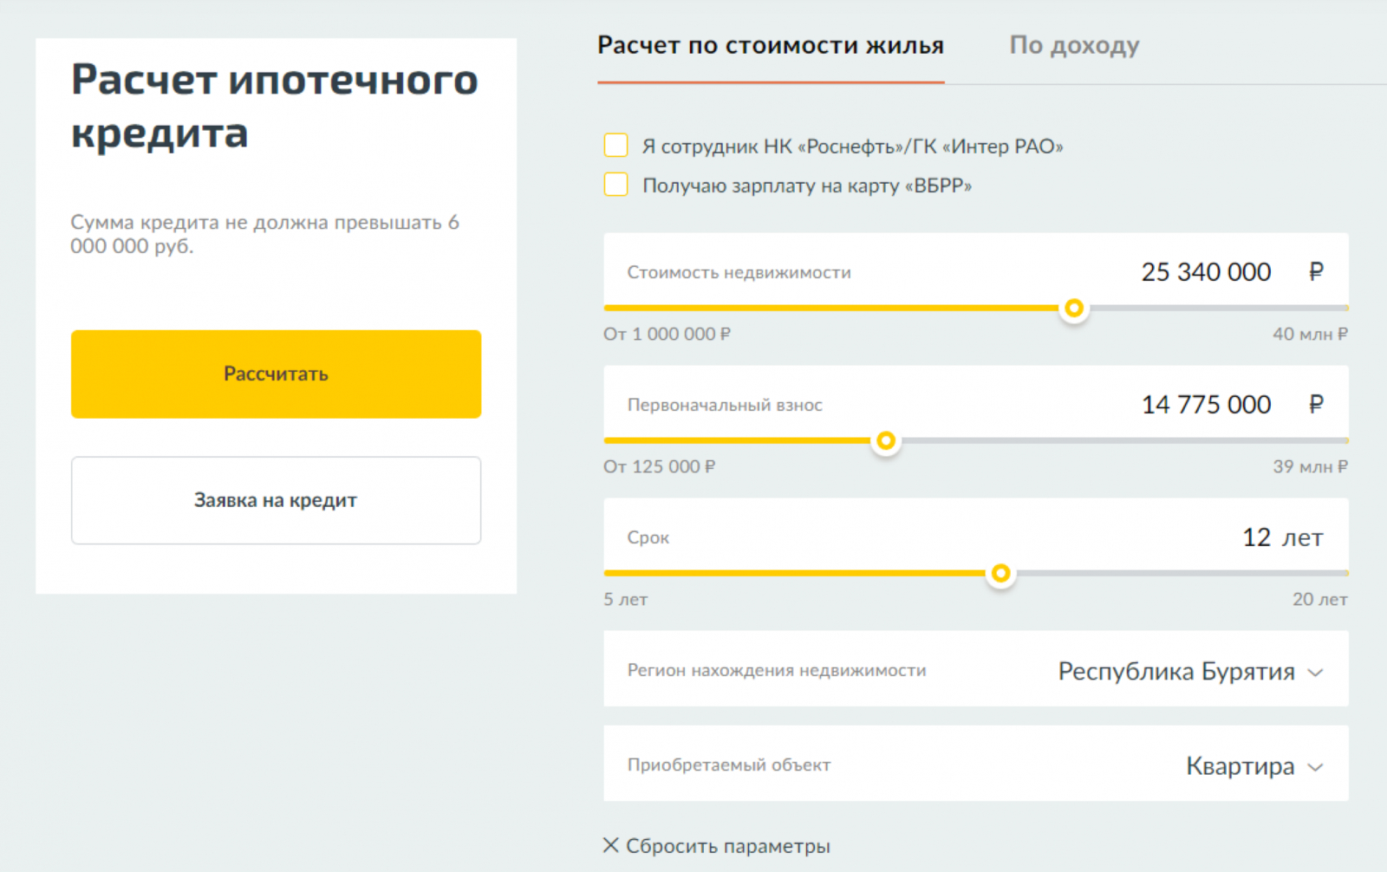The height and width of the screenshot is (872, 1387).
Task: Click the 12 лет loan term value
Action: click(x=1282, y=537)
